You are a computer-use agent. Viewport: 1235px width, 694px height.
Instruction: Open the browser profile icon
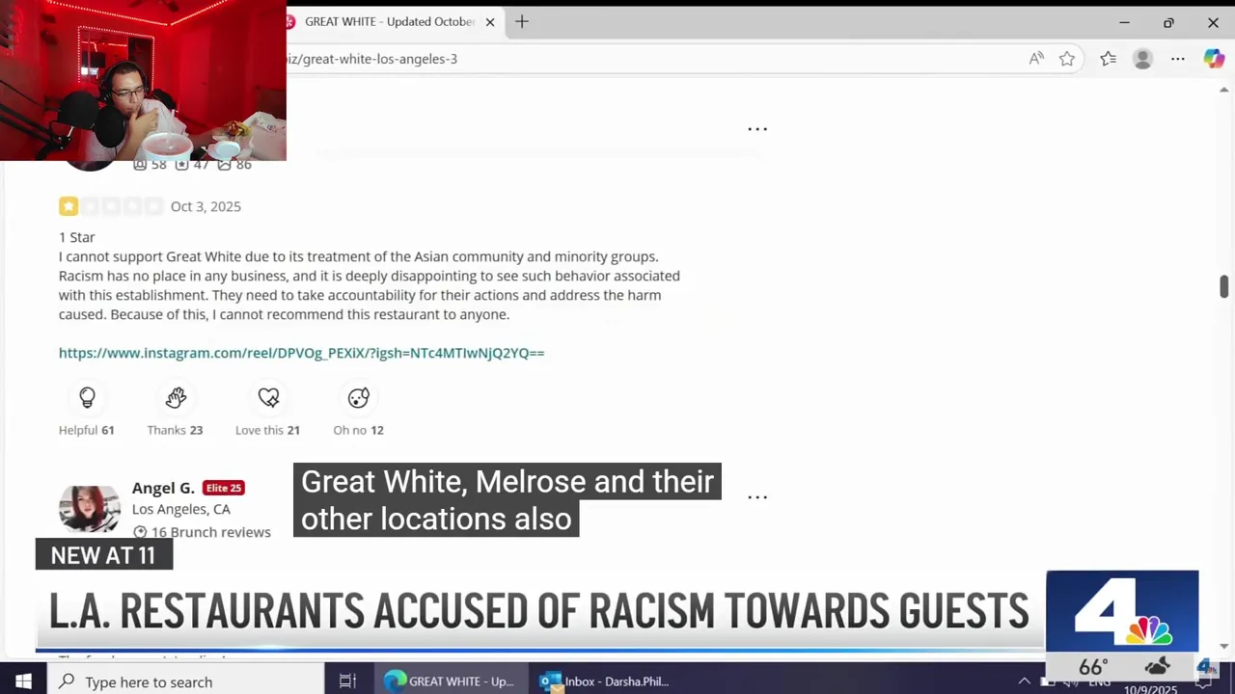[1142, 59]
